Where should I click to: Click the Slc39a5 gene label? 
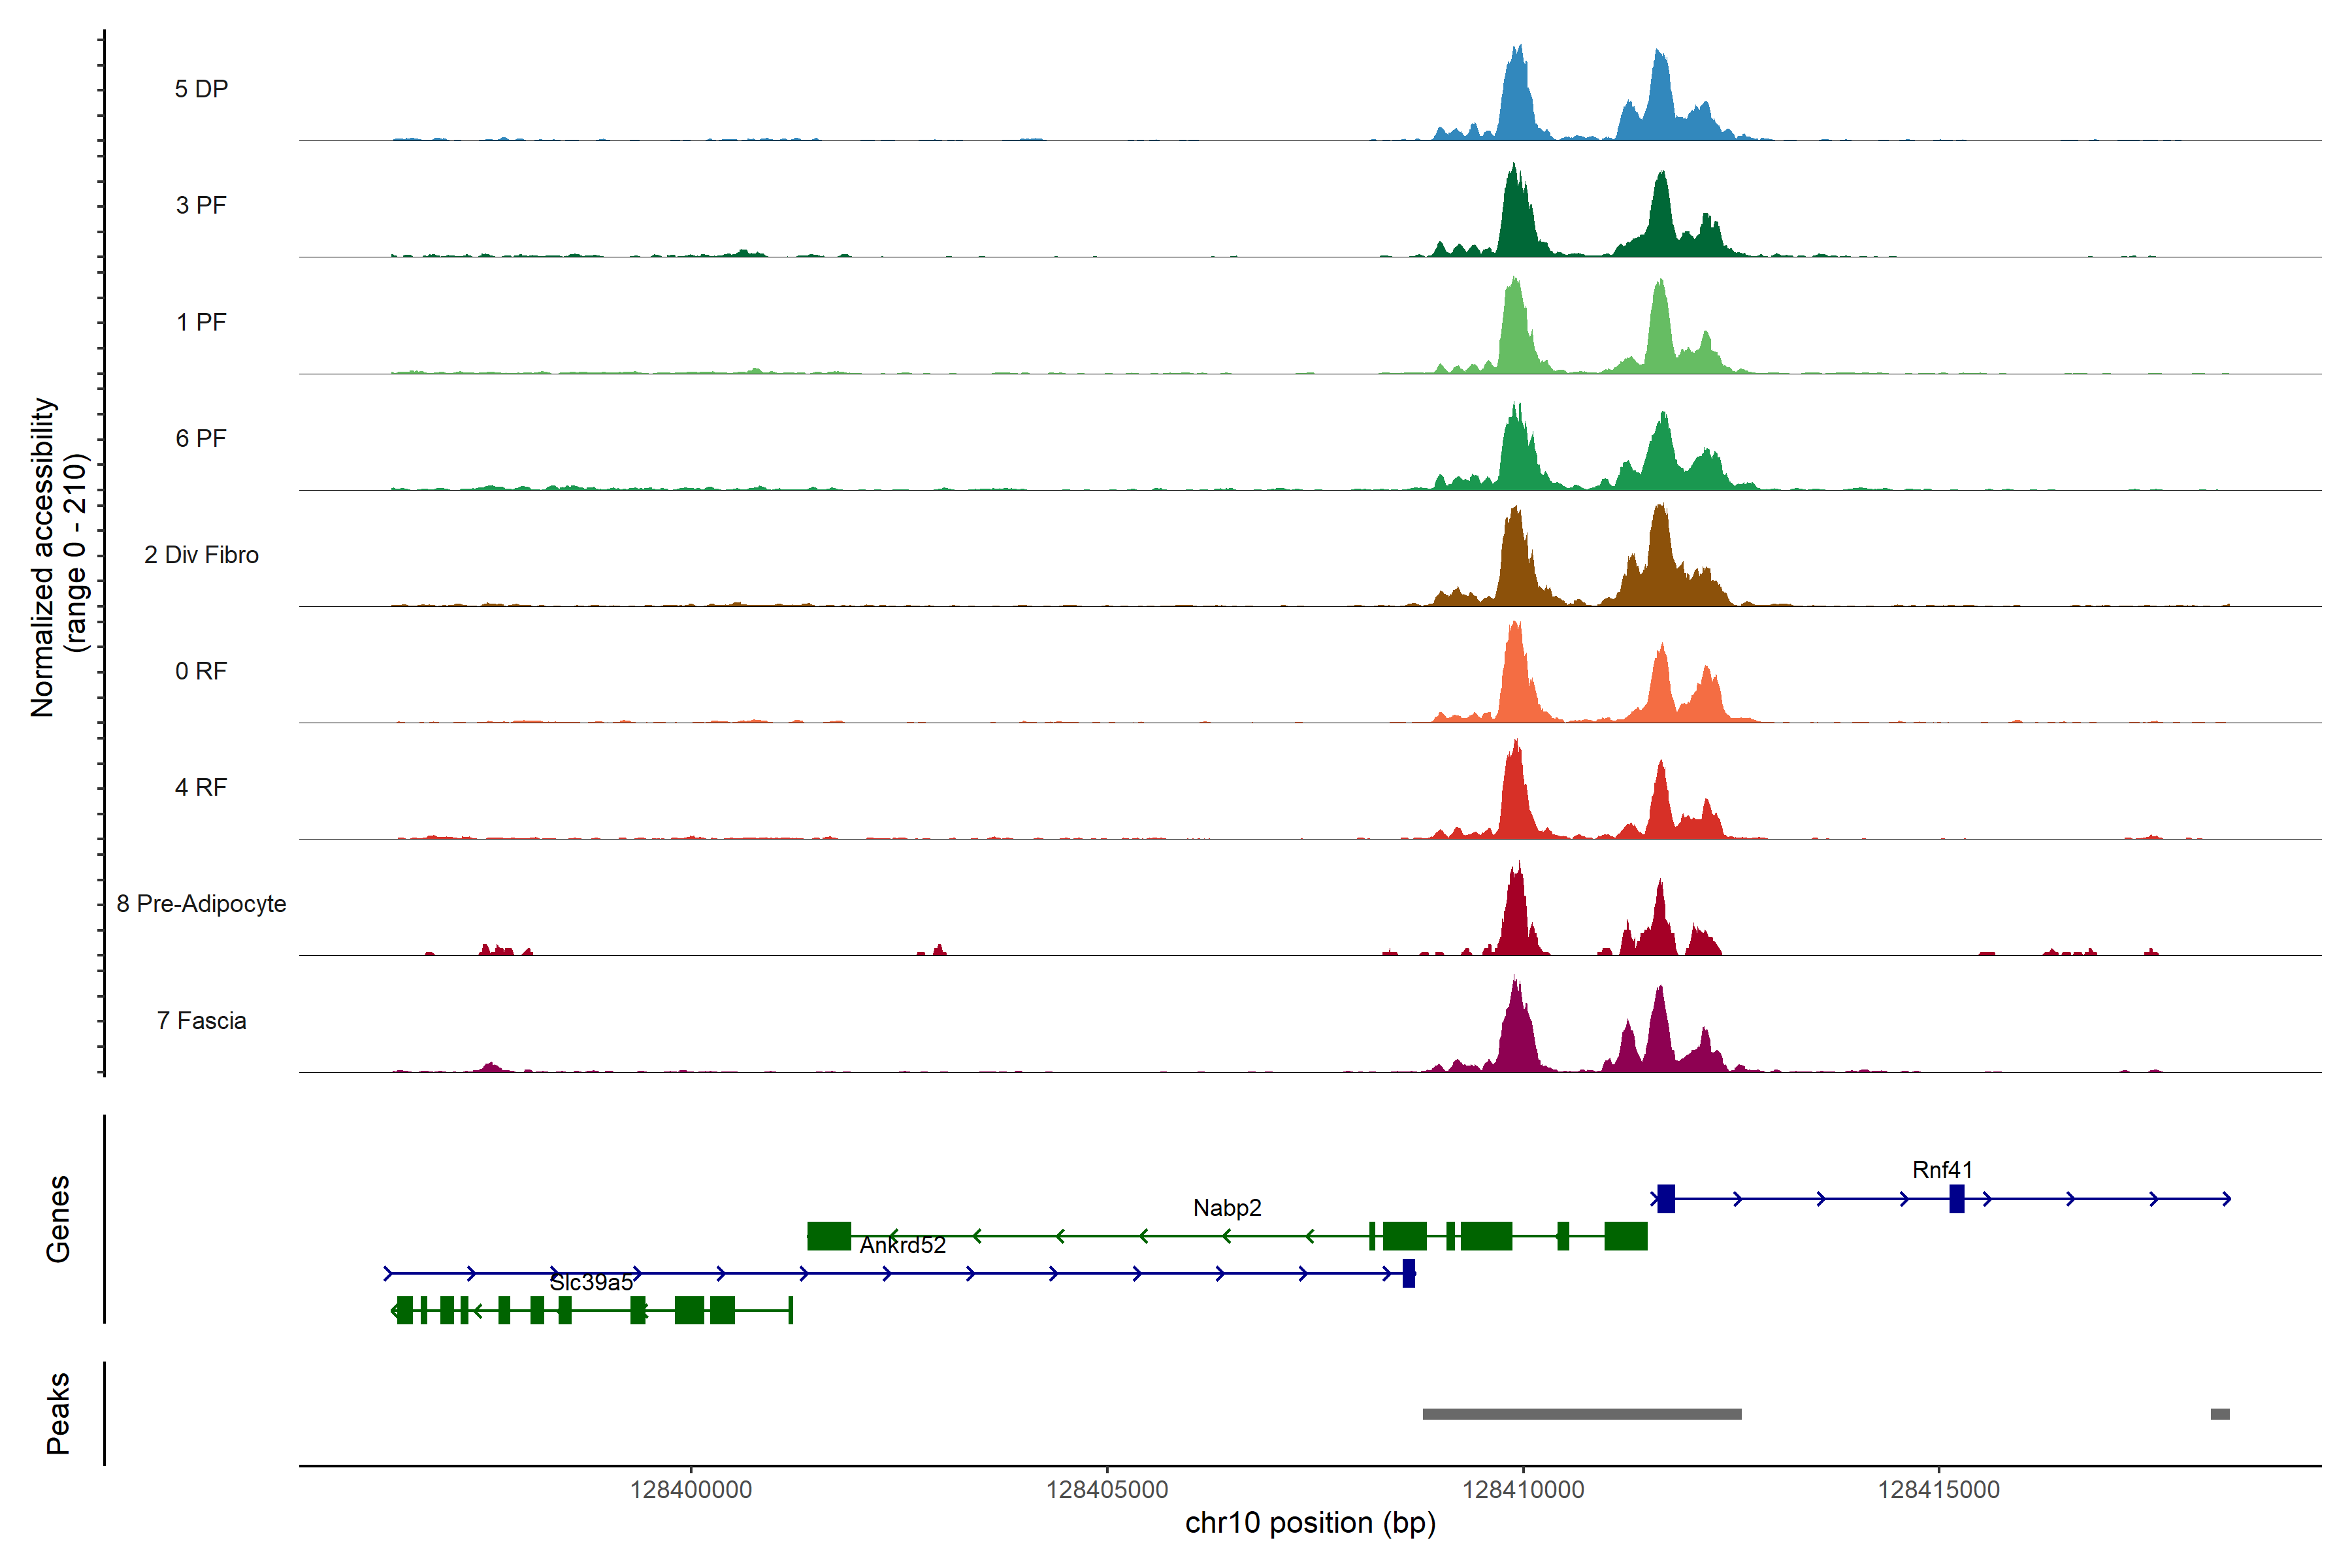(x=591, y=1282)
